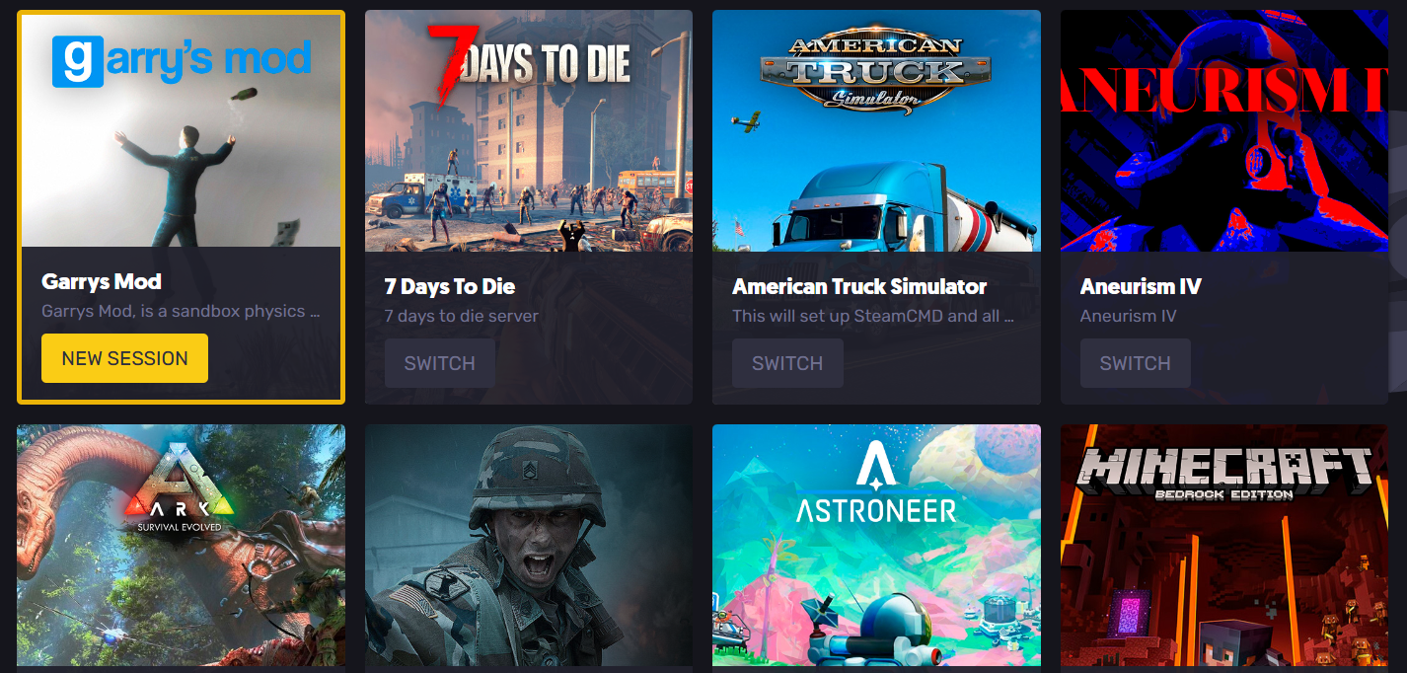Switch to the 7 Days To Die server

tap(440, 363)
